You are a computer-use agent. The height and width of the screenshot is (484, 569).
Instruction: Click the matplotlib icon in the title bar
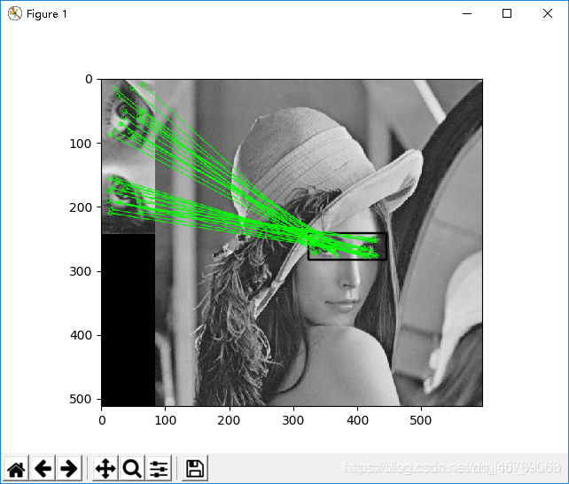coord(14,14)
